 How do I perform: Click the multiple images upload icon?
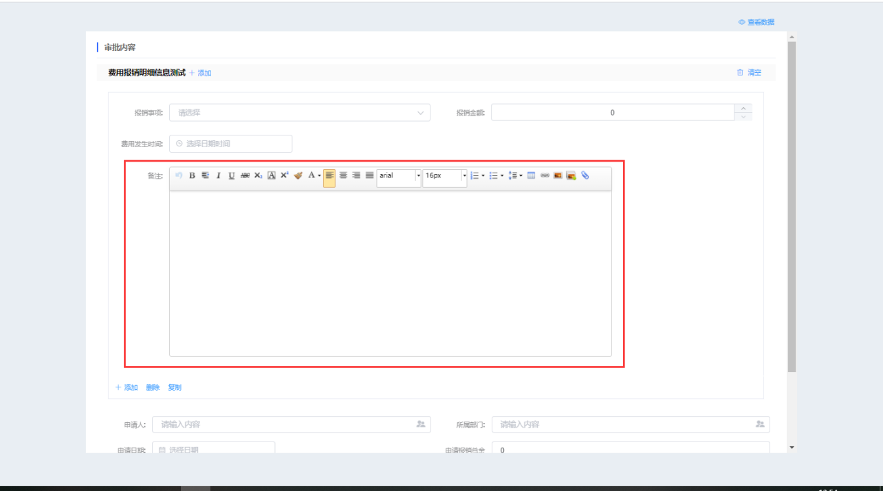571,175
